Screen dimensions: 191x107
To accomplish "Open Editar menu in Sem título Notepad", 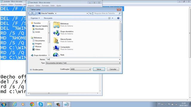I will [38, 6].
